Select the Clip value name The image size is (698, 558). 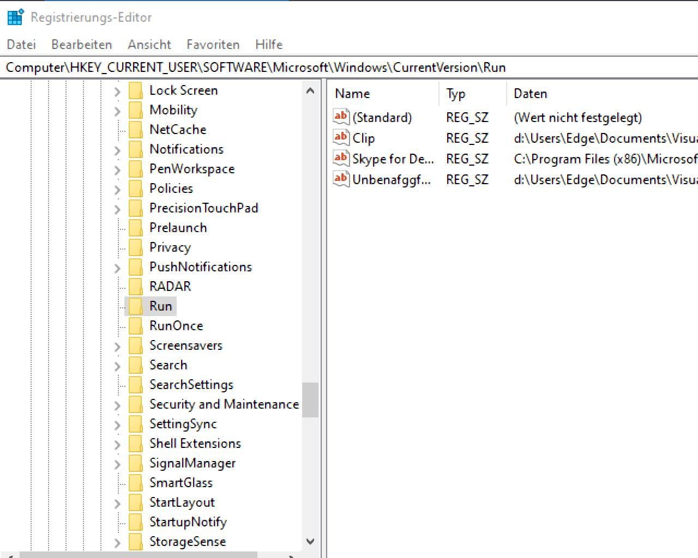pos(364,138)
